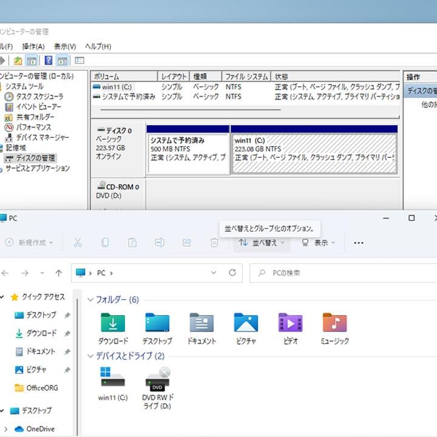
Task: Sort by the ファイル システム column header
Action: (x=246, y=76)
